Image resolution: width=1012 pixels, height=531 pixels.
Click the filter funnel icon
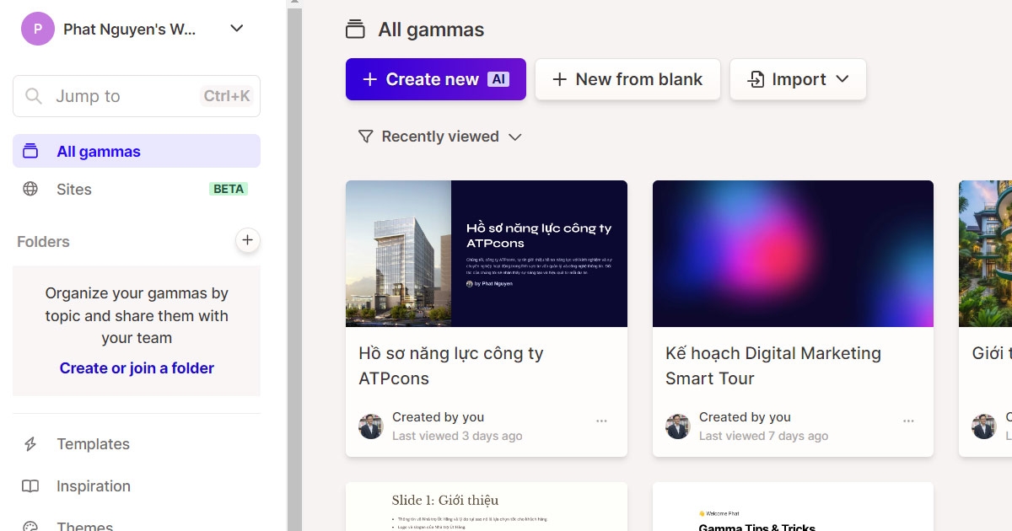point(366,137)
